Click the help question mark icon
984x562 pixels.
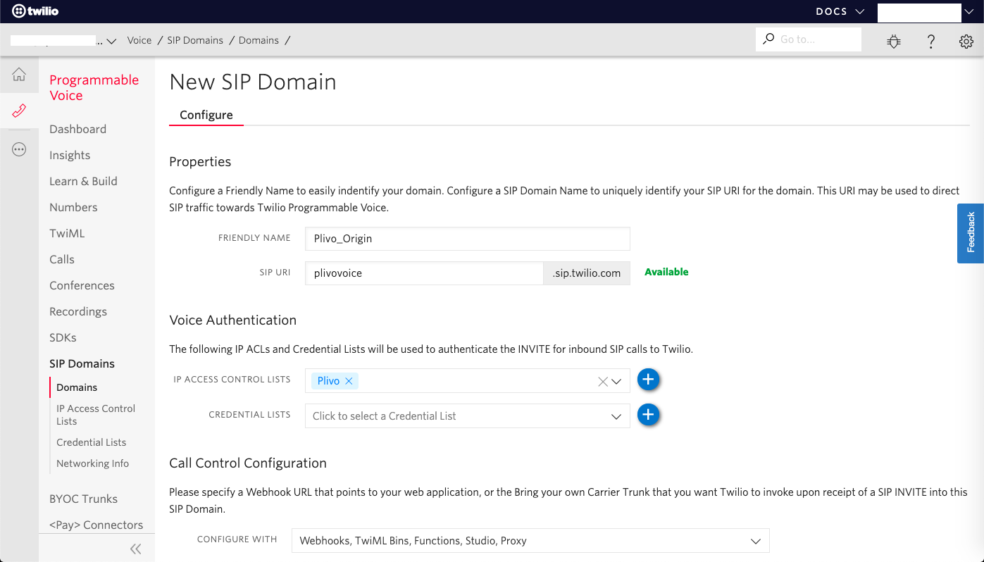click(930, 41)
